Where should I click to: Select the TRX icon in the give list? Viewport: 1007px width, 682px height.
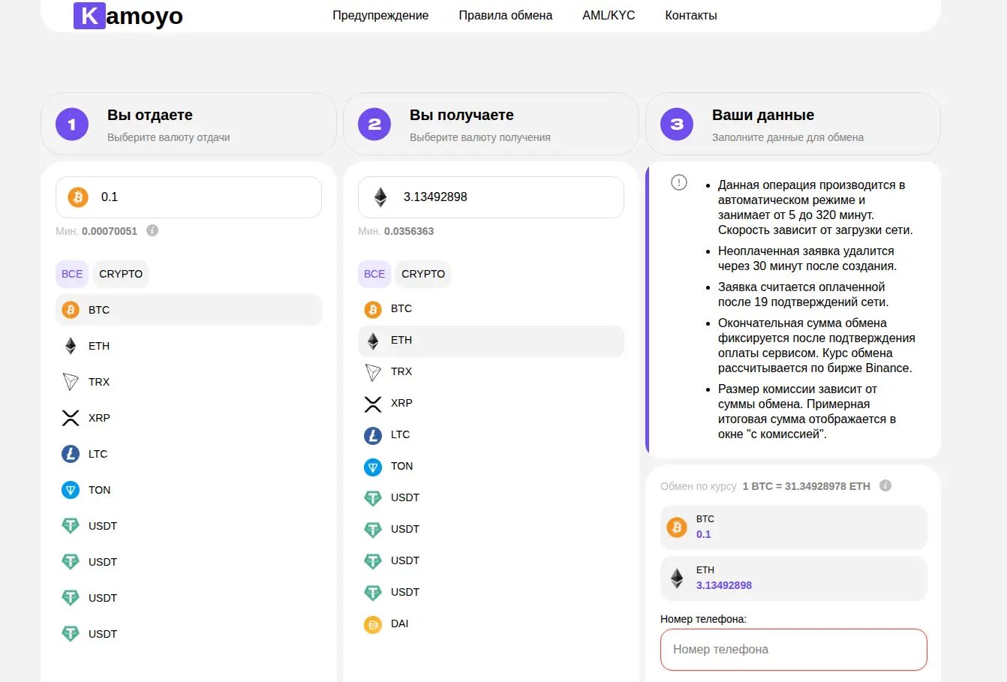[71, 382]
